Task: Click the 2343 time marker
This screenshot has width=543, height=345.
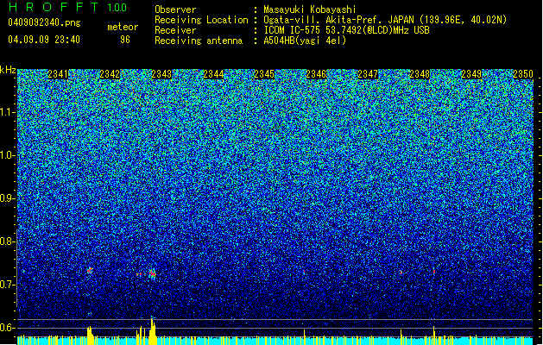Action: pyautogui.click(x=161, y=74)
